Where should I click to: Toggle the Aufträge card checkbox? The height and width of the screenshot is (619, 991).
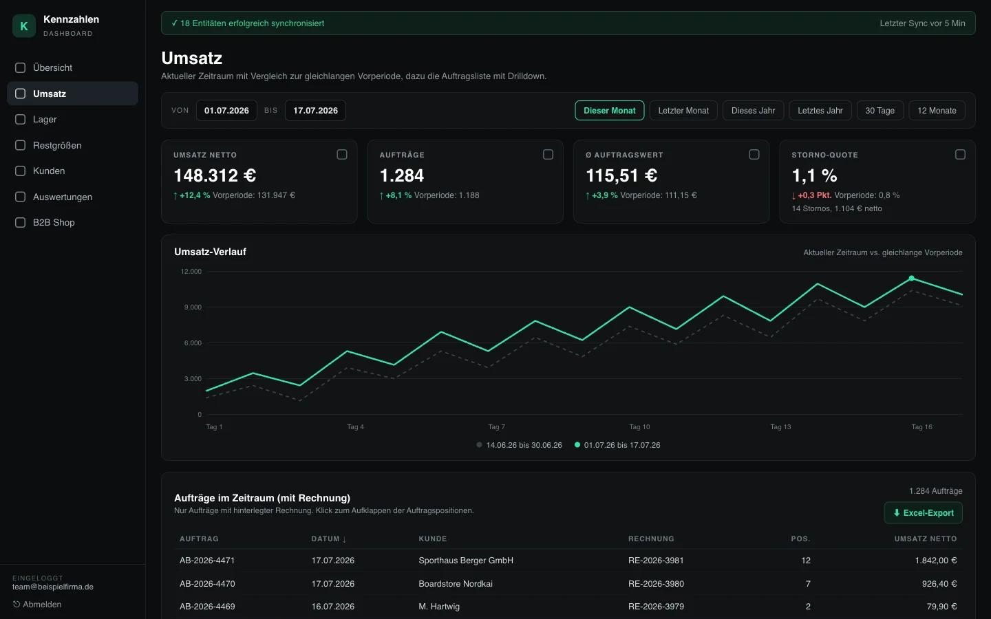(548, 155)
